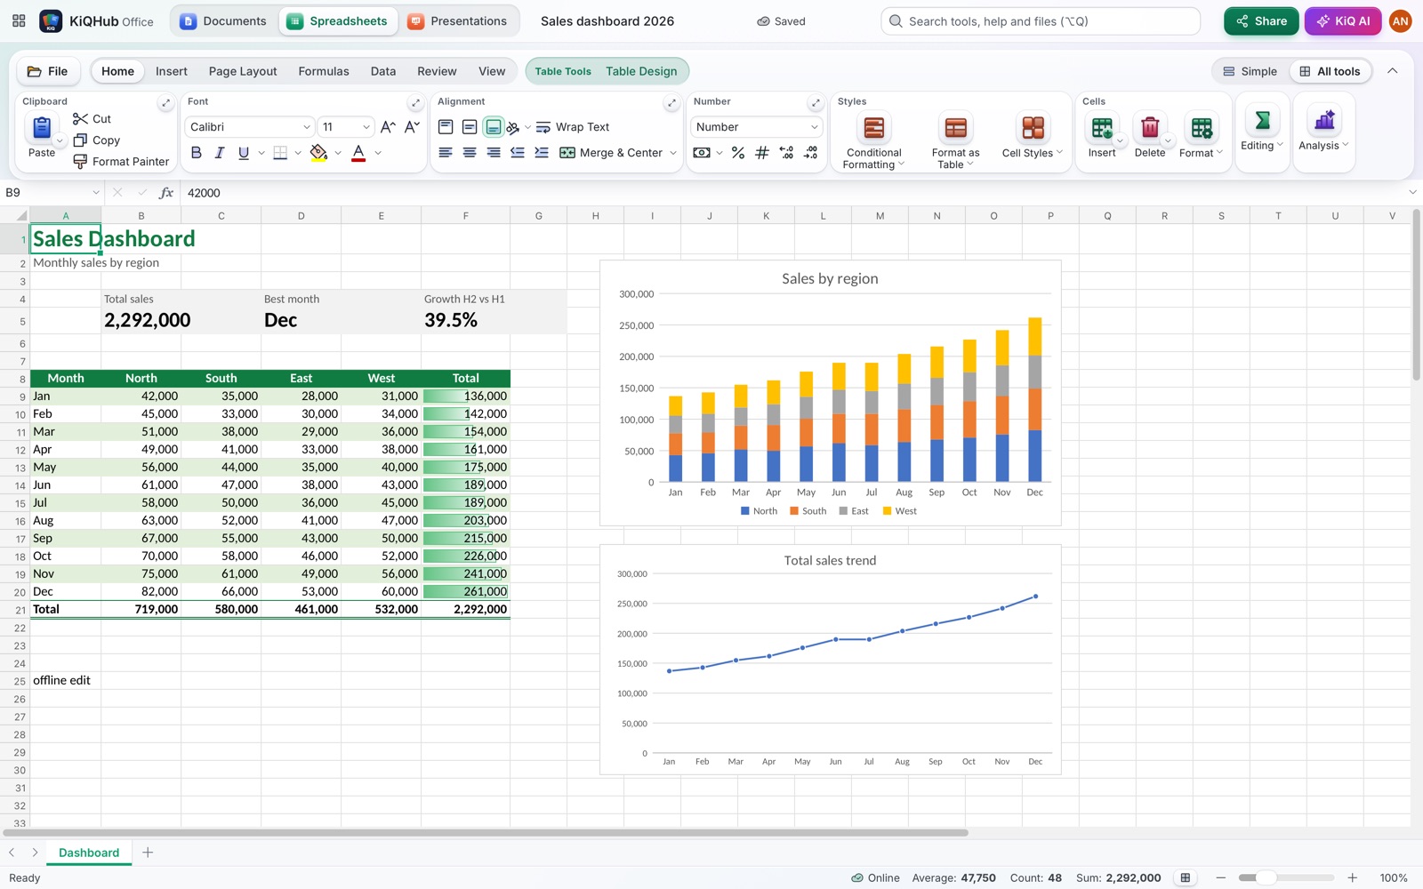Open the Formulas ribbon tab
Image resolution: width=1423 pixels, height=889 pixels.
[324, 71]
